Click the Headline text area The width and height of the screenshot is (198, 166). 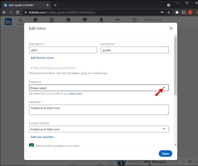coord(99,110)
